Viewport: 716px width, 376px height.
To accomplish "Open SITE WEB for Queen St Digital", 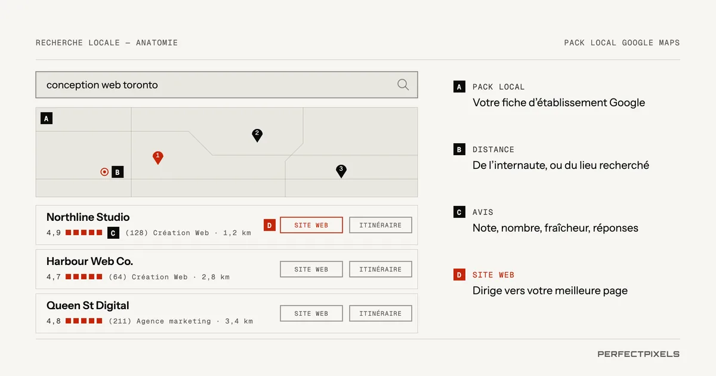I will pos(311,313).
